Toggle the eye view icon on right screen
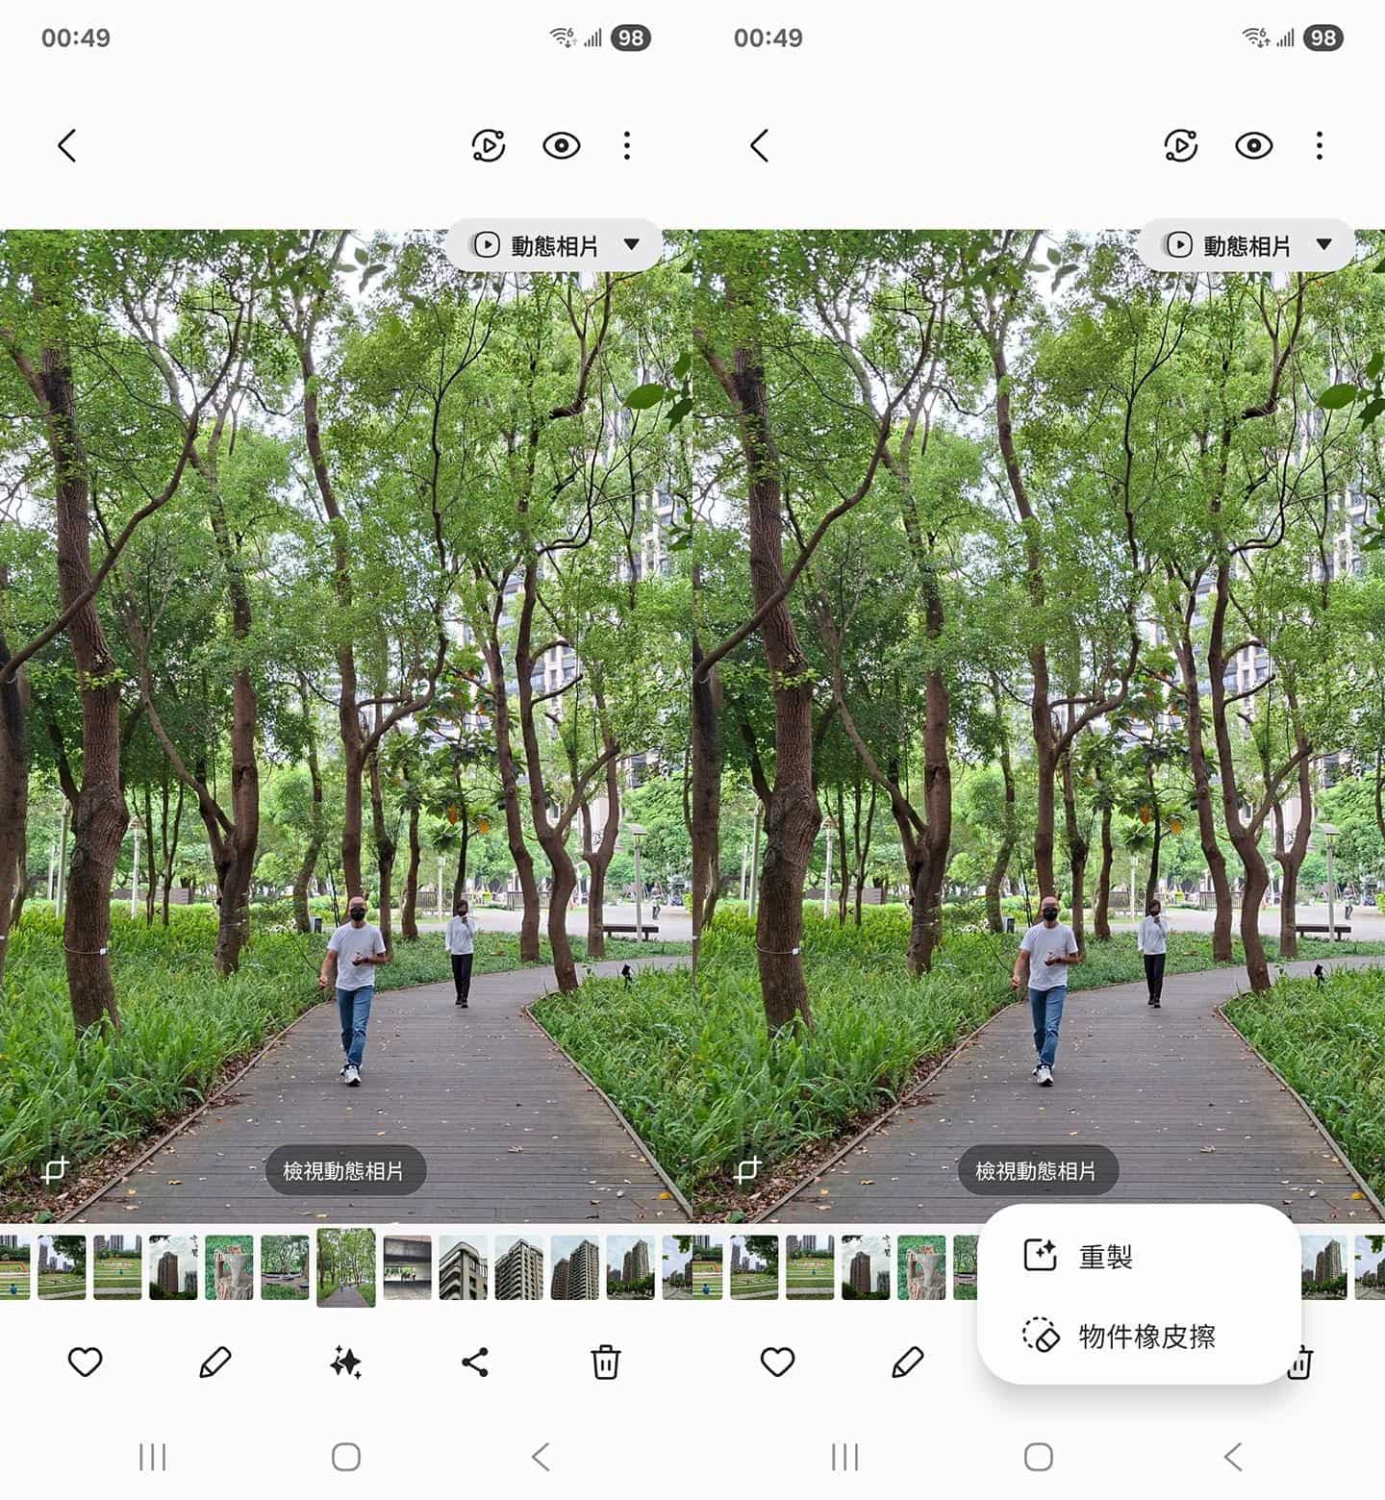The height and width of the screenshot is (1500, 1385). click(1253, 146)
